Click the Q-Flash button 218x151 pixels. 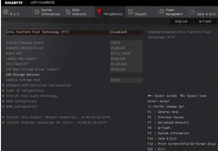point(206,21)
